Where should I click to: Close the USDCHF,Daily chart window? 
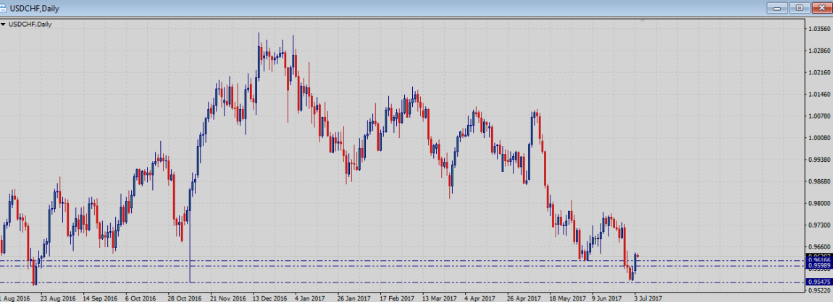click(821, 7)
